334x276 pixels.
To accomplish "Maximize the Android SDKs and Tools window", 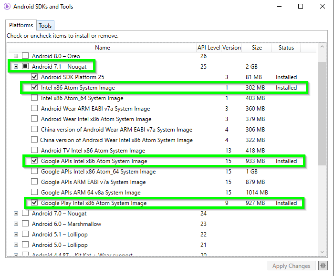I will click(x=300, y=6).
